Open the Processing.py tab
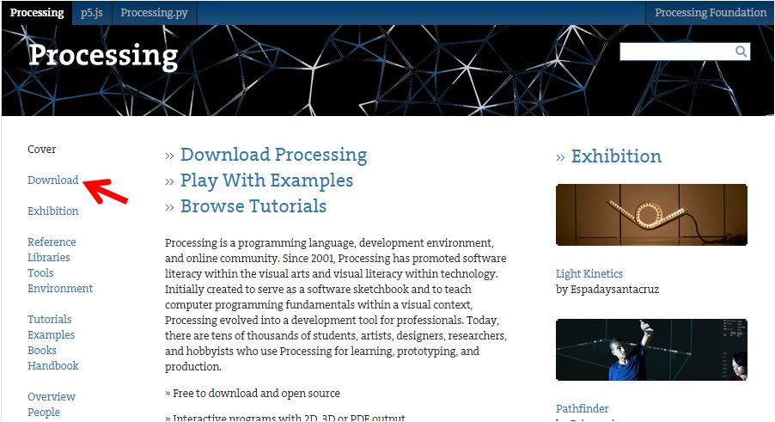The image size is (775, 422). (154, 12)
